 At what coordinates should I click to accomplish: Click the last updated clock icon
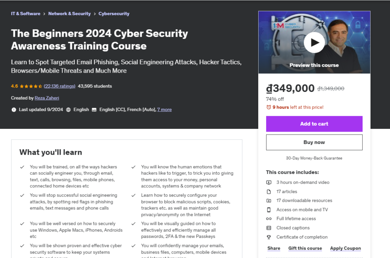coord(13,109)
